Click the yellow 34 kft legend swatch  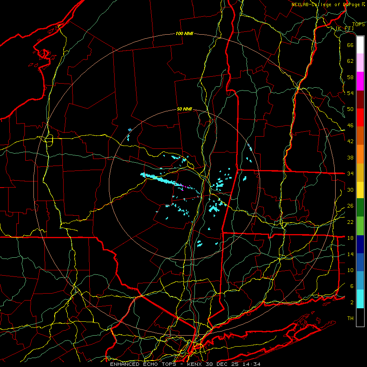pyautogui.click(x=360, y=190)
